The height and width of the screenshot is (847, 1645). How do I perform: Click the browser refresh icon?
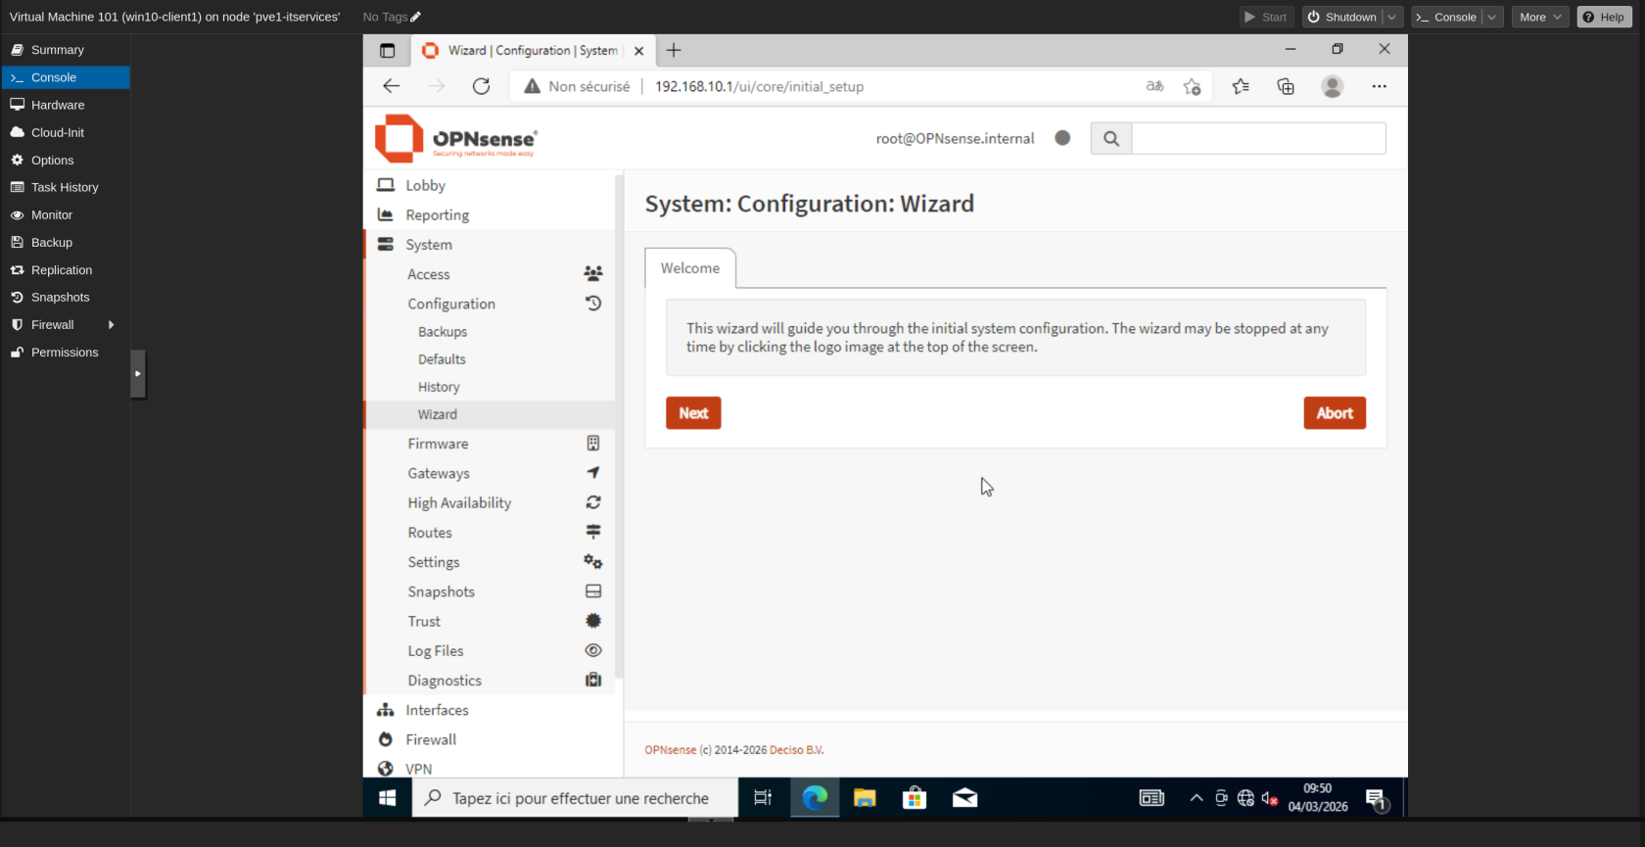pos(481,86)
